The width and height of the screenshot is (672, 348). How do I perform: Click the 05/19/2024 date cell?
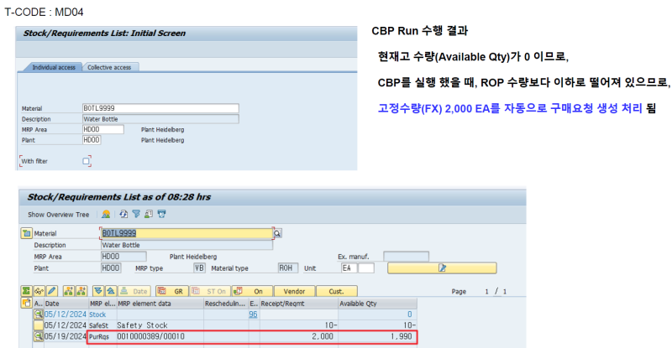[66, 336]
